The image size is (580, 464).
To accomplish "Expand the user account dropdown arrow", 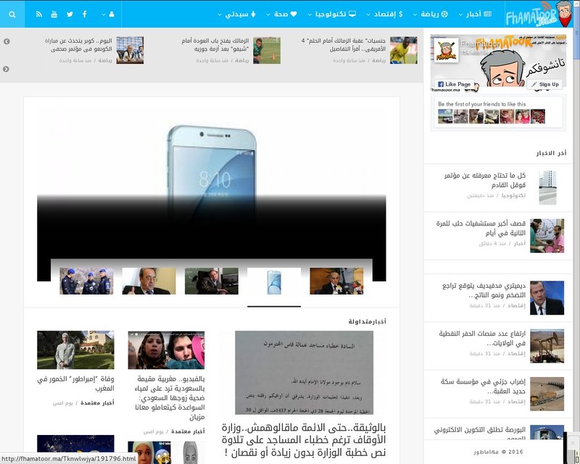I will (x=104, y=14).
